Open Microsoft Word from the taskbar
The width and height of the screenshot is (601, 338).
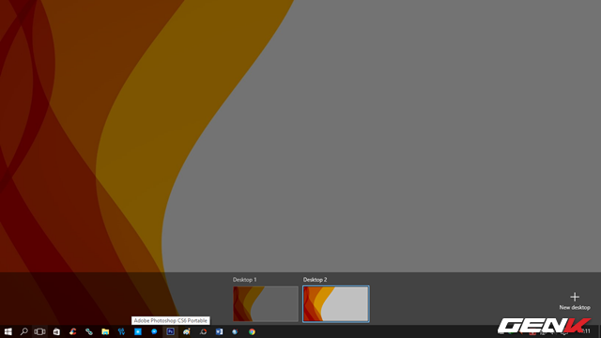[219, 331]
